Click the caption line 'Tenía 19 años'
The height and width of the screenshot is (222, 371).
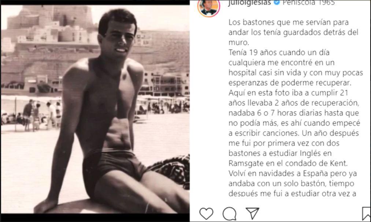pos(279,52)
